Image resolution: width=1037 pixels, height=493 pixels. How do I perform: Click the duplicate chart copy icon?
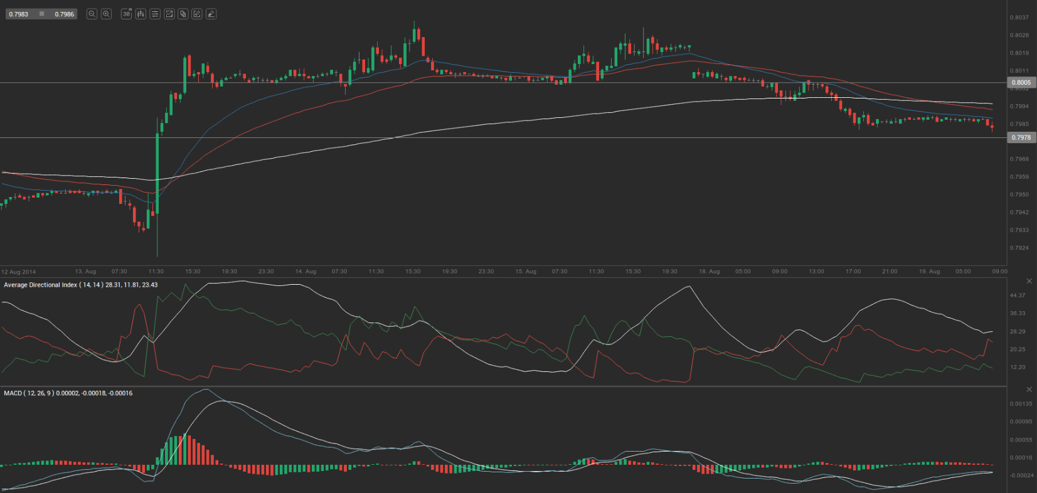[x=183, y=14]
